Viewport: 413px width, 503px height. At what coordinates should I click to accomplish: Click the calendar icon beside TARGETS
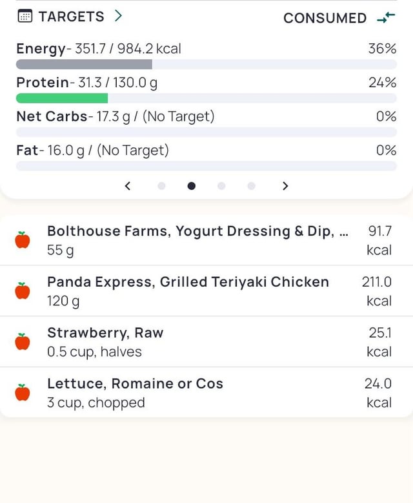tap(25, 17)
